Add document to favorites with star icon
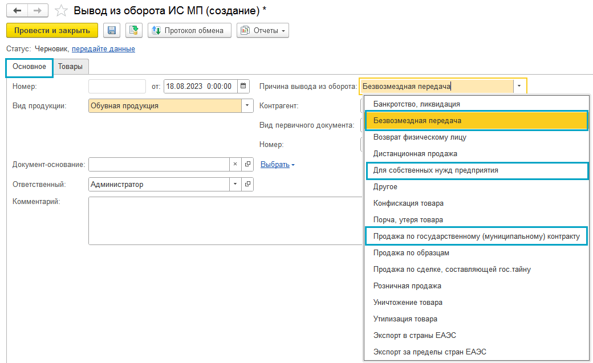The image size is (593, 363). click(62, 11)
